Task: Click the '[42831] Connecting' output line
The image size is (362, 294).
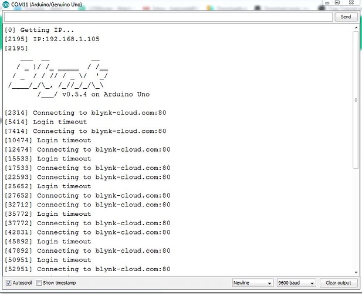Action: tap(87, 232)
